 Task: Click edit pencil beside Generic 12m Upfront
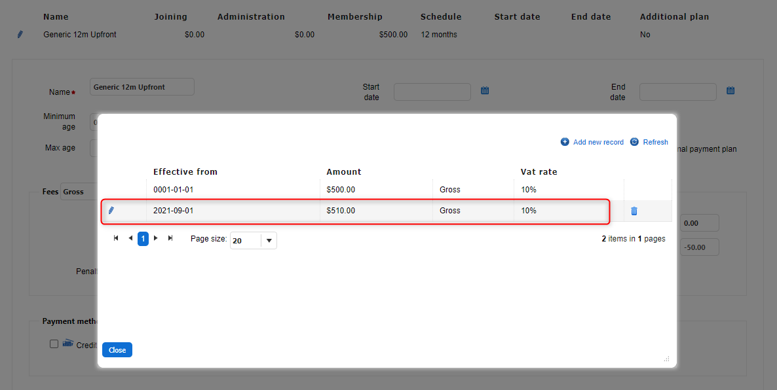[20, 35]
